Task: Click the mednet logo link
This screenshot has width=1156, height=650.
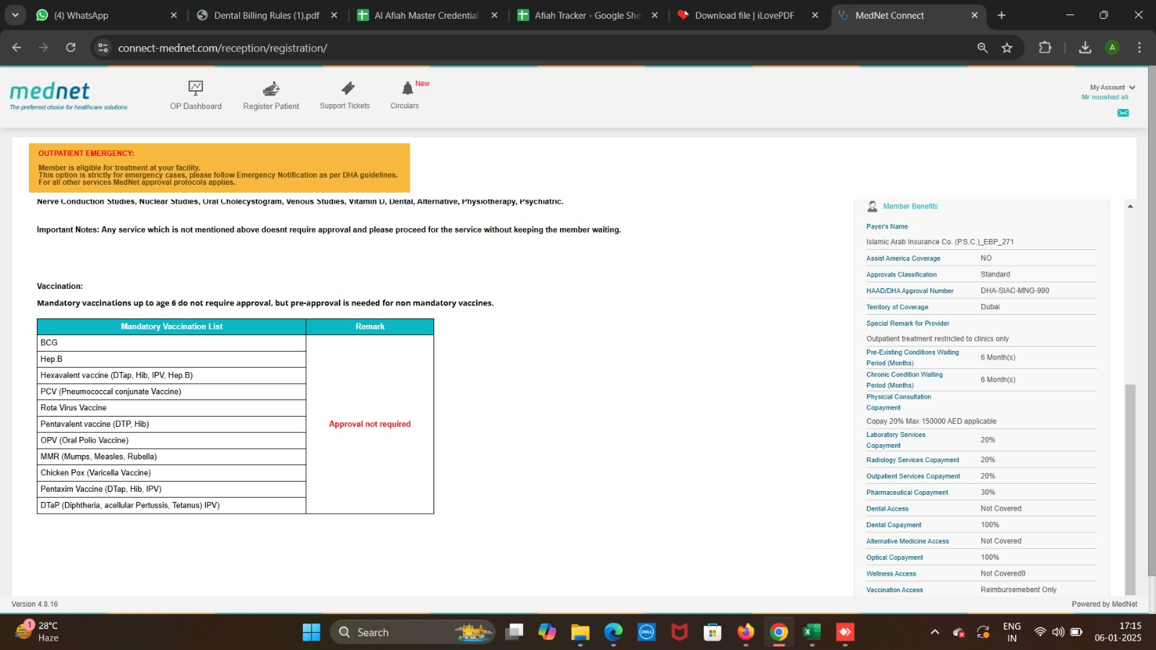Action: click(x=50, y=92)
